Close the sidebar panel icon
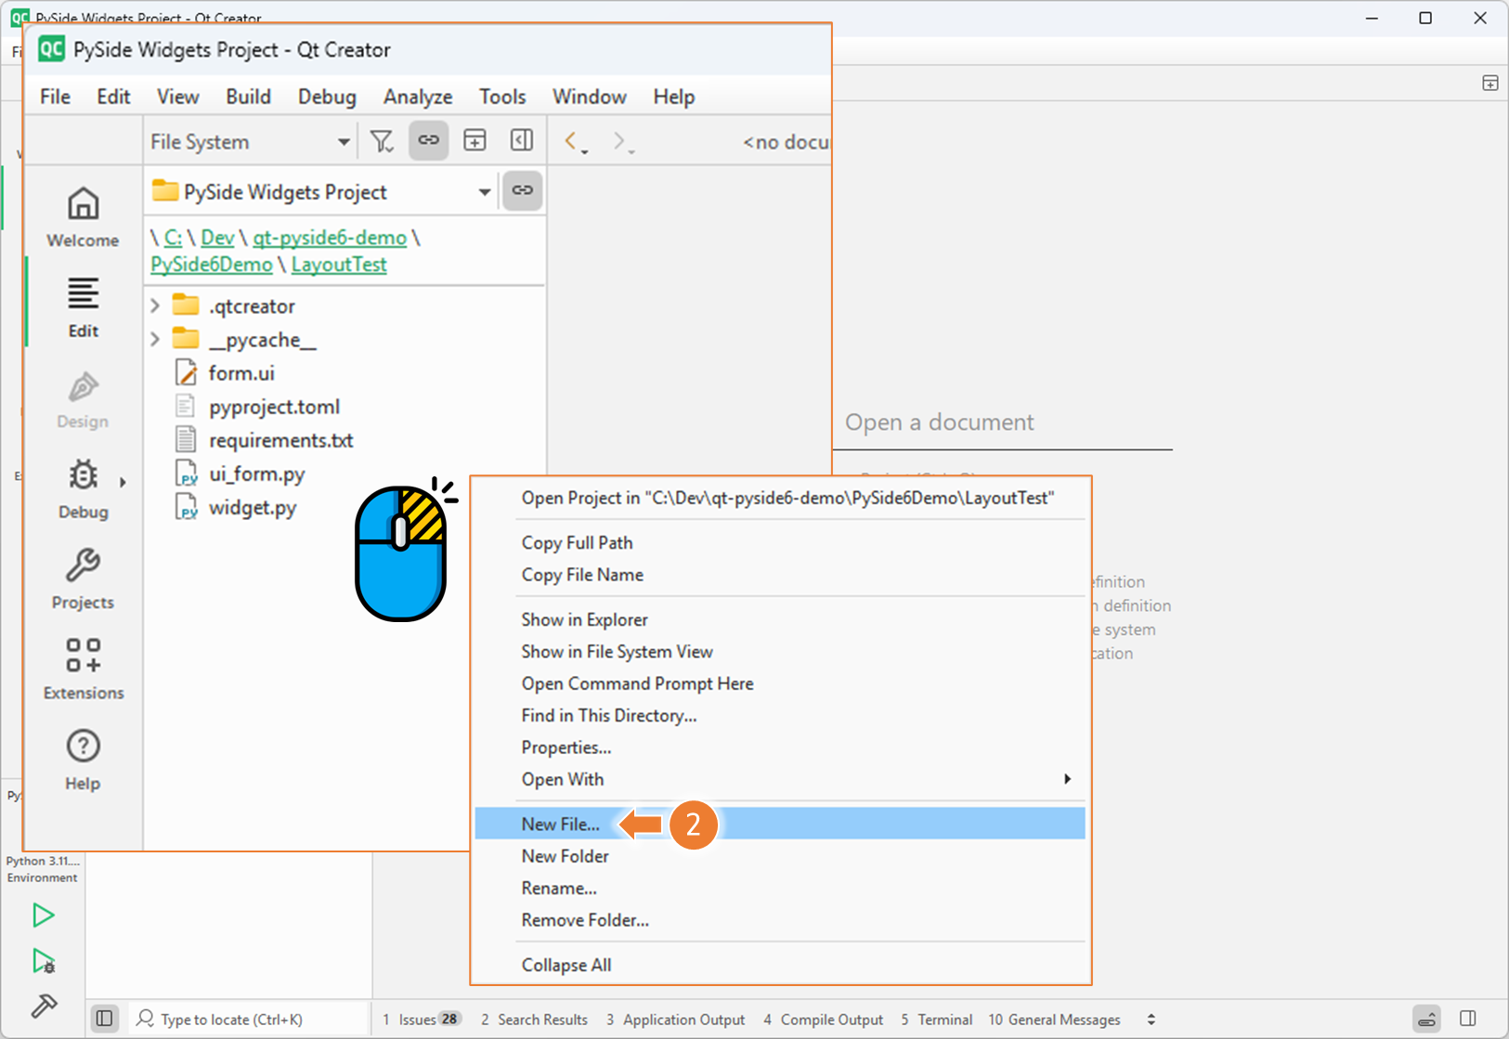This screenshot has width=1509, height=1039. pyautogui.click(x=522, y=141)
